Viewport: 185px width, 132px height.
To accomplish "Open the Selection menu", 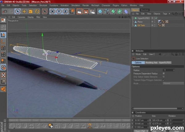I will [x=33, y=6].
